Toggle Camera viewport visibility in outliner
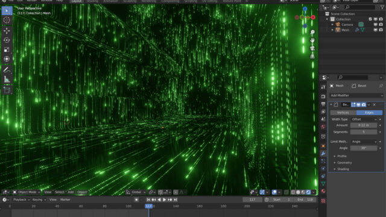This screenshot has height=217, width=386. tap(376, 25)
